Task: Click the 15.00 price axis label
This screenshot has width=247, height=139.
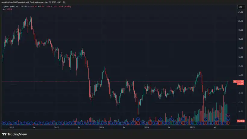Action: [241, 66]
